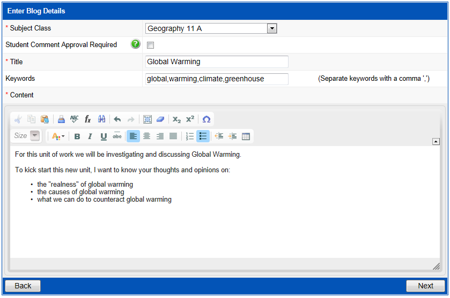450x298 pixels.
Task: Open help for Student Comment Approval
Action: 136,44
